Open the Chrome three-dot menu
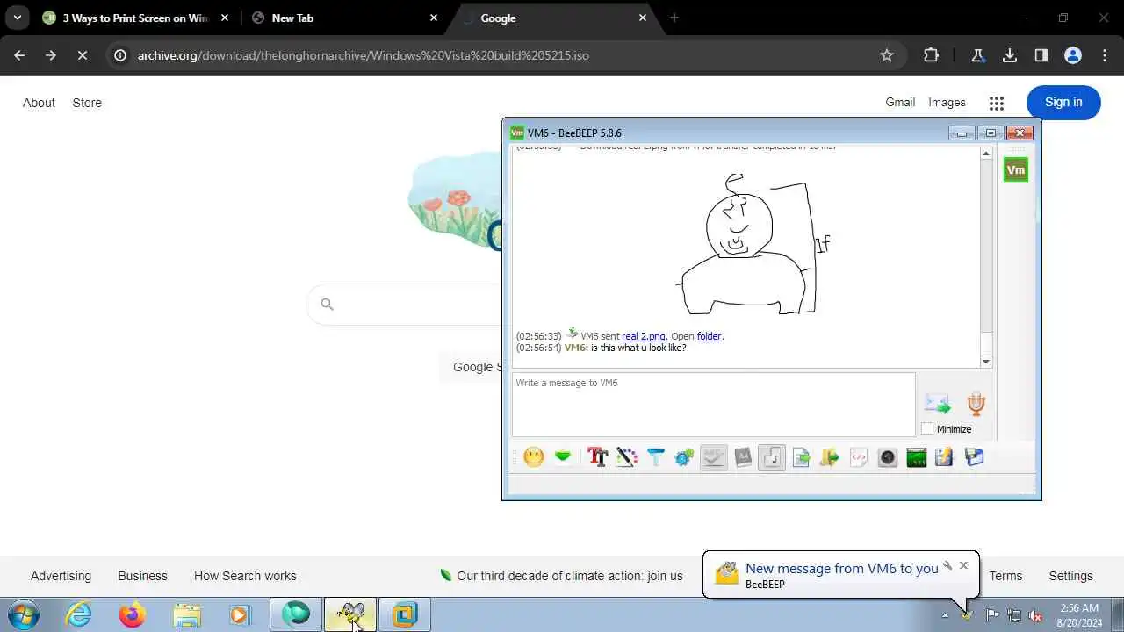The width and height of the screenshot is (1124, 632). [1105, 55]
